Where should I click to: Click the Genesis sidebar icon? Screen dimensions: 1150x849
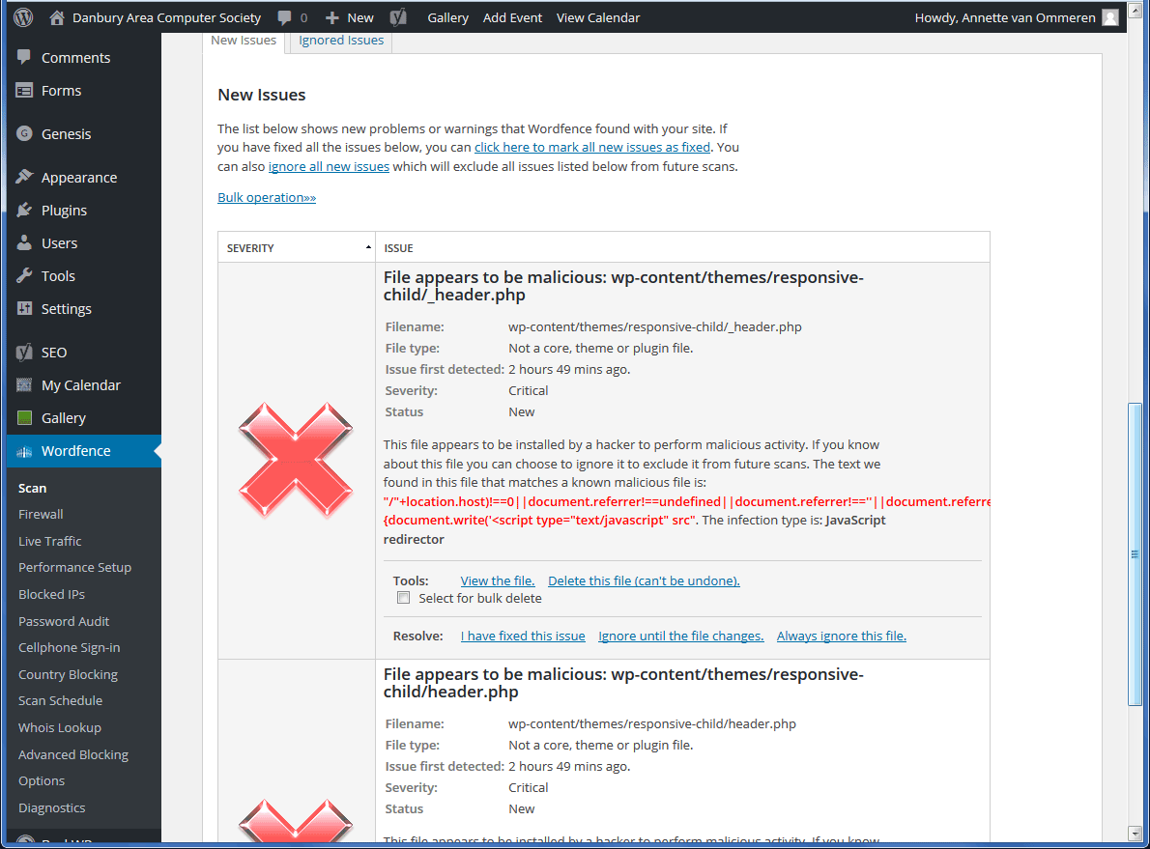(24, 133)
